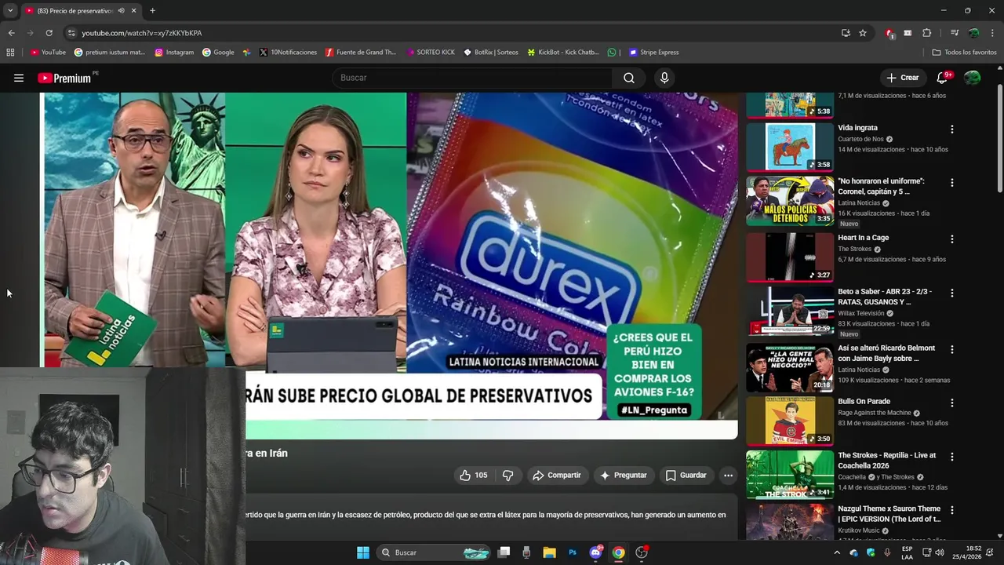The width and height of the screenshot is (1004, 565).
Task: Open Cuarteto de Nos channel
Action: click(x=860, y=139)
